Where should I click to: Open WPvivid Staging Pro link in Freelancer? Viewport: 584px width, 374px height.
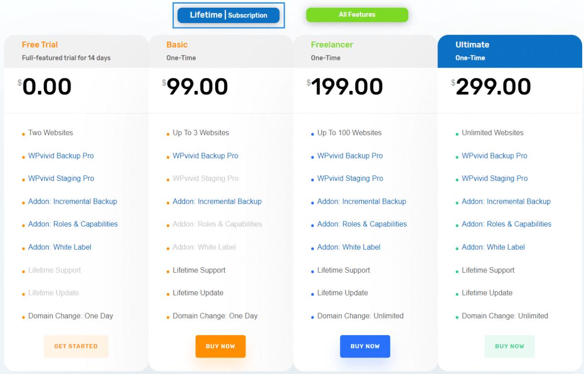pos(350,179)
